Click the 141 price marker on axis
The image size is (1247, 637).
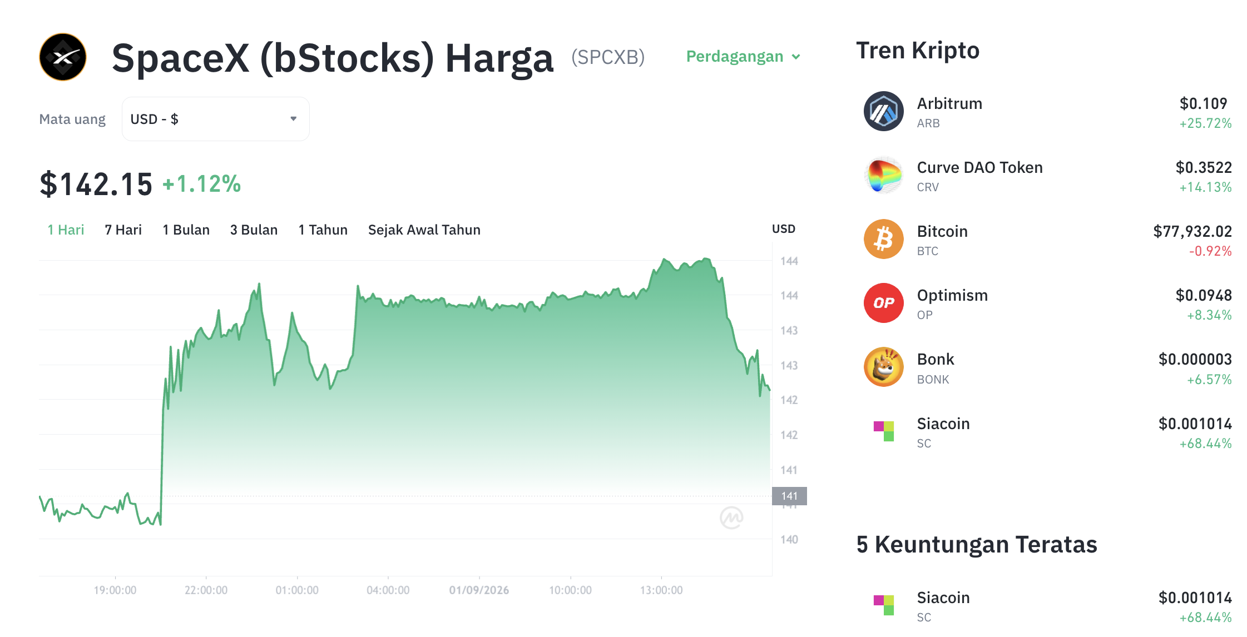click(789, 496)
